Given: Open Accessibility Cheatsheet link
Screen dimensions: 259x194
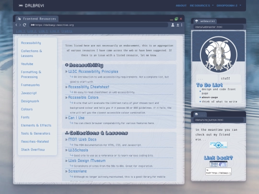Looking at the screenshot, I should 89,87.
